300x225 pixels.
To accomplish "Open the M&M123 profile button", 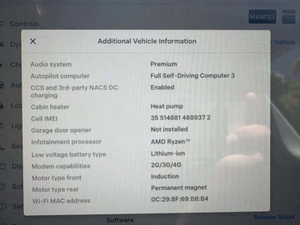I will (x=262, y=16).
